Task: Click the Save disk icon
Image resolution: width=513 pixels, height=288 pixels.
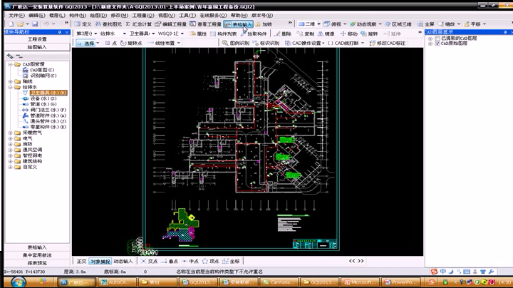Action: pos(35,24)
